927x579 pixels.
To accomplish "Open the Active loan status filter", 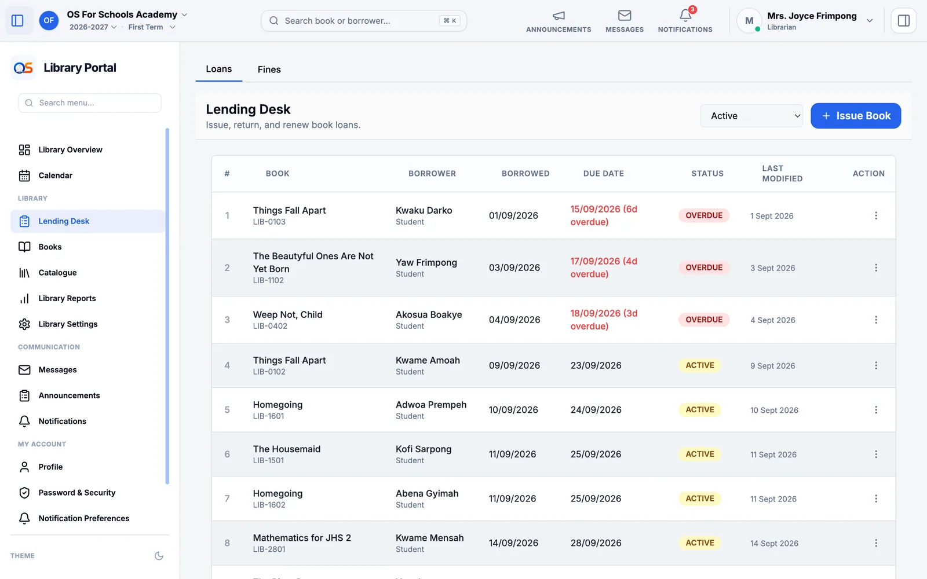I will tap(751, 116).
